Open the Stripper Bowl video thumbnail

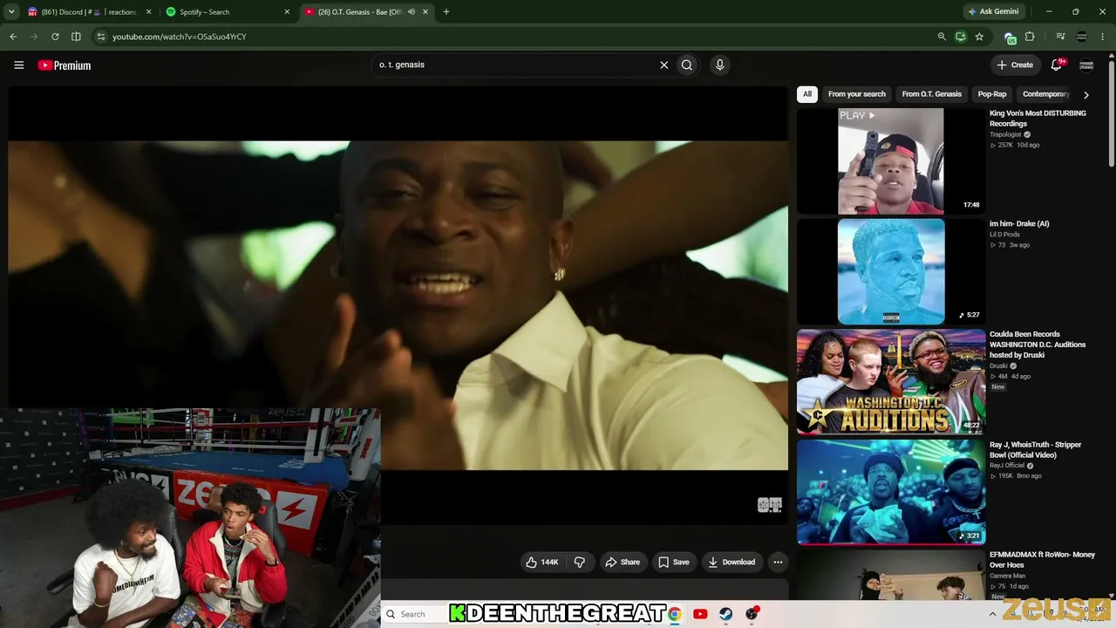click(891, 492)
